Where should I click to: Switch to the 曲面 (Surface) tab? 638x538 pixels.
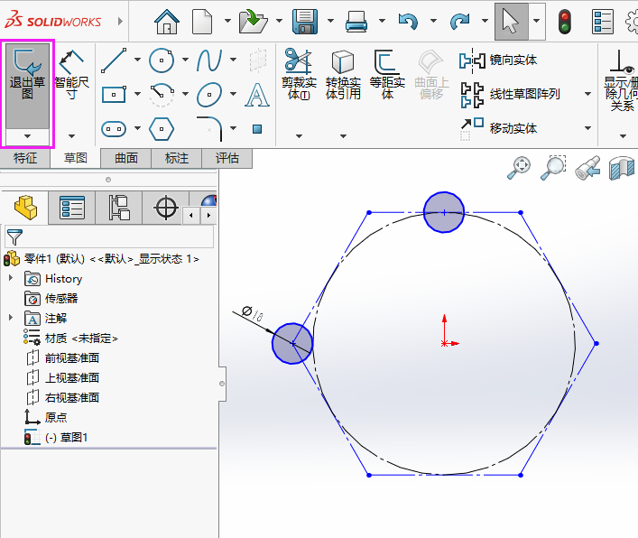pos(126,158)
